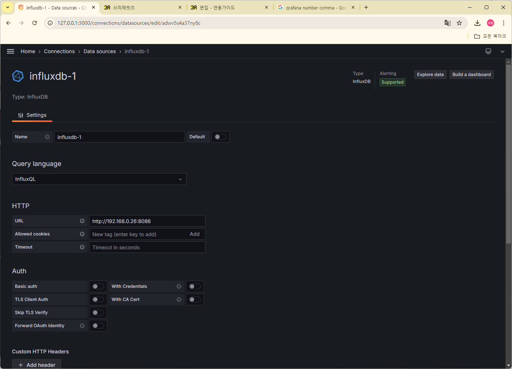Click the influxdb-1 breadcrumb text
Image resolution: width=512 pixels, height=369 pixels.
click(x=137, y=51)
